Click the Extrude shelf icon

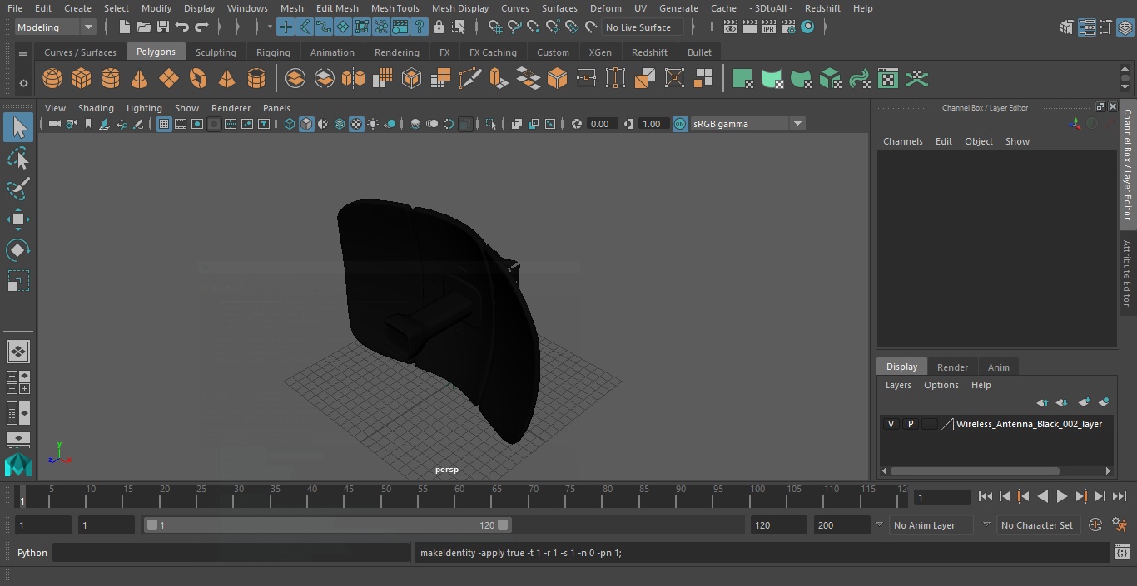point(499,79)
